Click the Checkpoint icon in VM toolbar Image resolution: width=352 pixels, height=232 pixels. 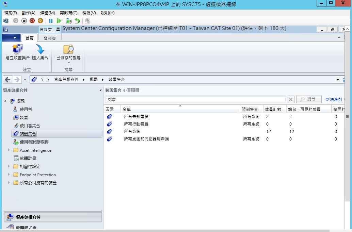coord(69,21)
